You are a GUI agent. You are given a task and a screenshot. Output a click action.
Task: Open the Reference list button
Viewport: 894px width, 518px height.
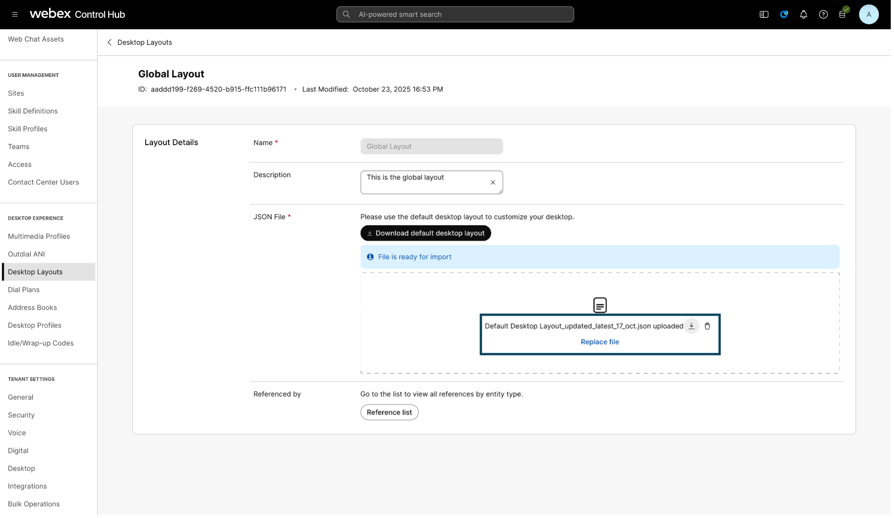pos(389,412)
